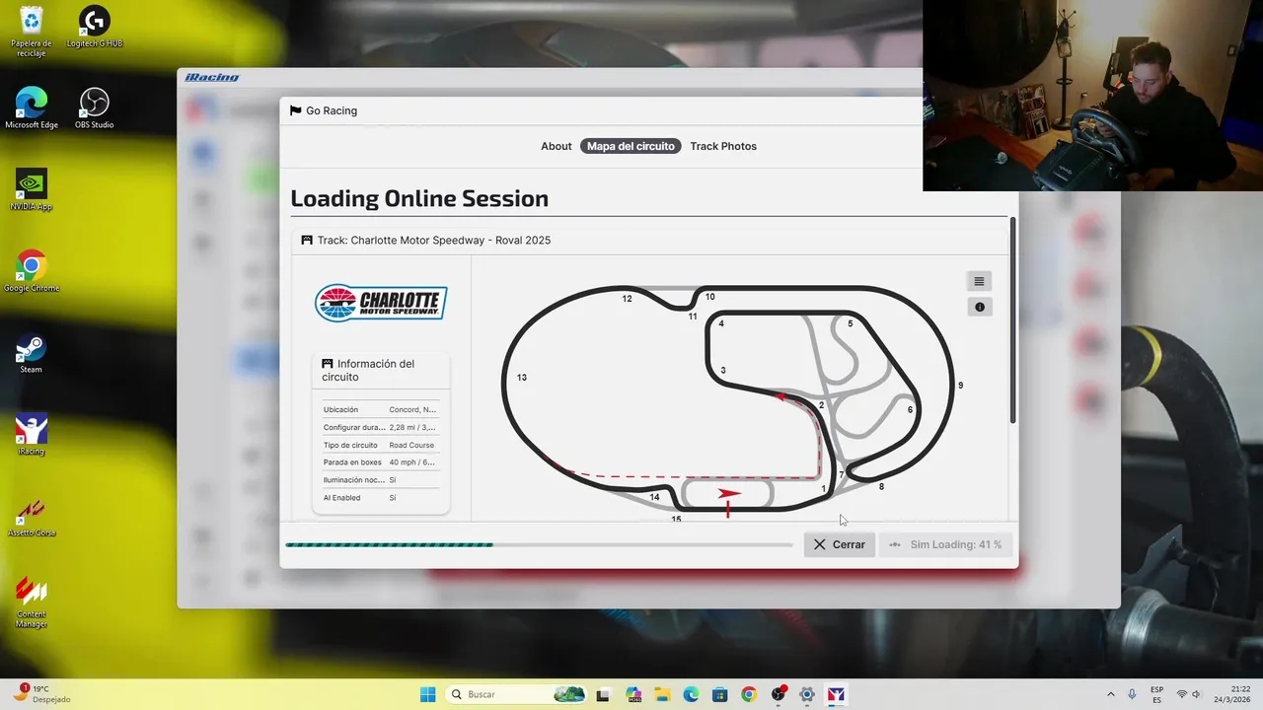Image resolution: width=1263 pixels, height=710 pixels.
Task: Click the Configurar duración row
Action: tap(381, 427)
